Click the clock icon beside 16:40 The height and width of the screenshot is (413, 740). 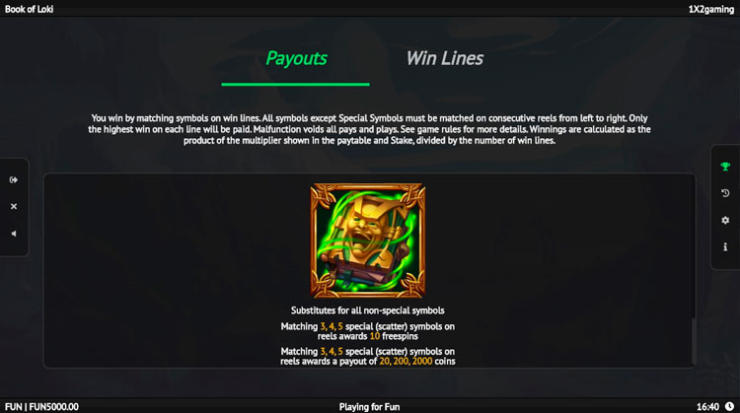[729, 406]
